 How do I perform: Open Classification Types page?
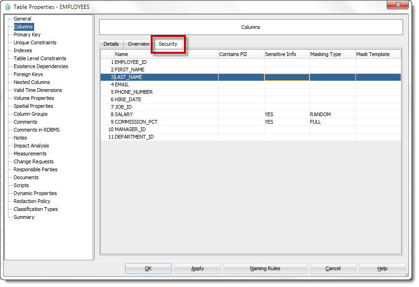[36, 209]
